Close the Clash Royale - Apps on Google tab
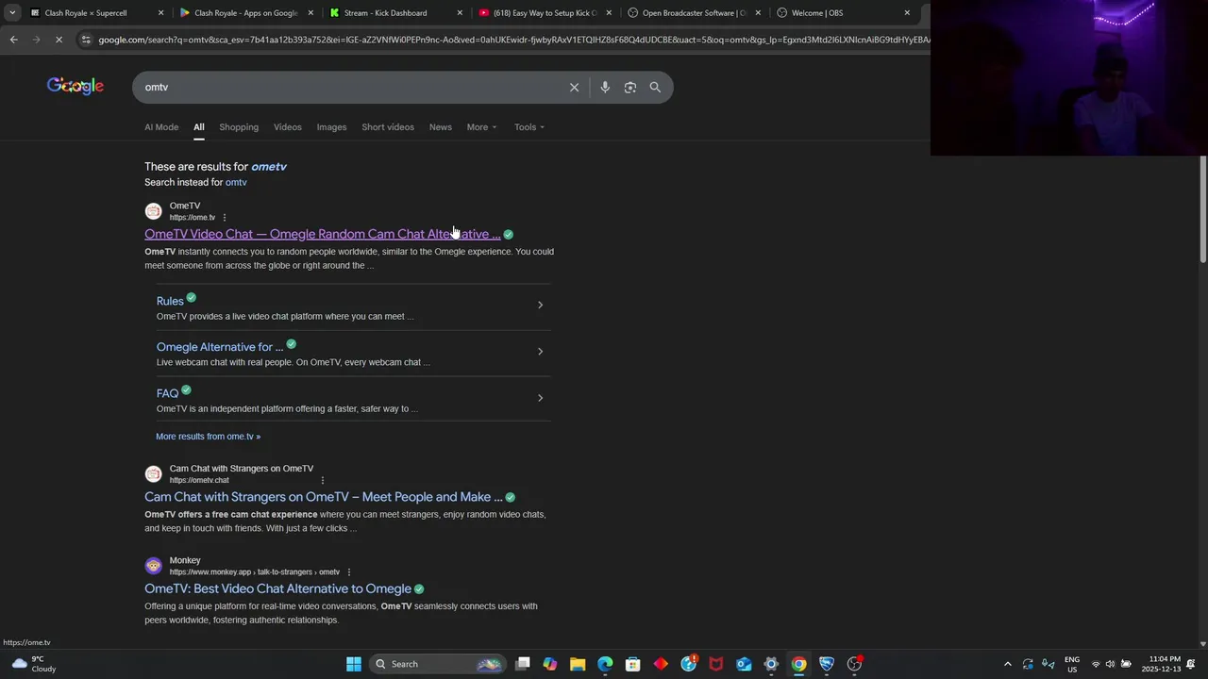Screen dimensions: 1208x679 tap(310, 13)
